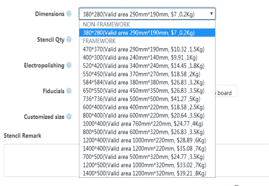Click the help icon beside Customized size
Screen dimensions: 269x186
tap(69, 117)
